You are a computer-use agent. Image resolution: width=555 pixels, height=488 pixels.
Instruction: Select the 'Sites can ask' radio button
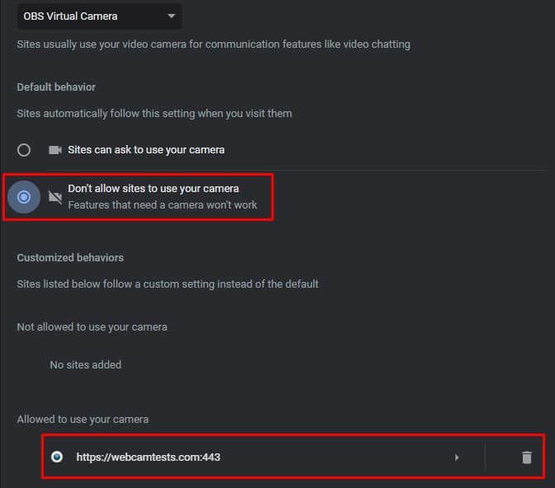pyautogui.click(x=24, y=150)
